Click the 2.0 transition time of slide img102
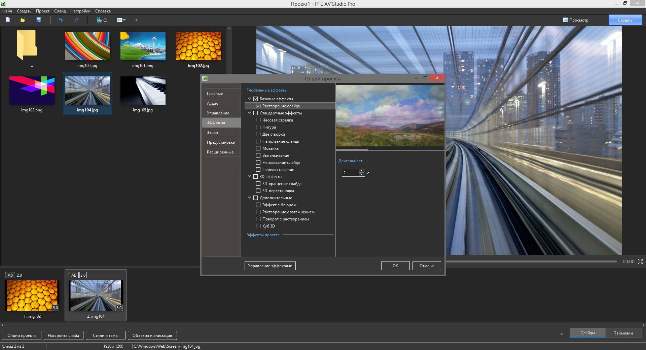The image size is (646, 350). click(x=20, y=275)
